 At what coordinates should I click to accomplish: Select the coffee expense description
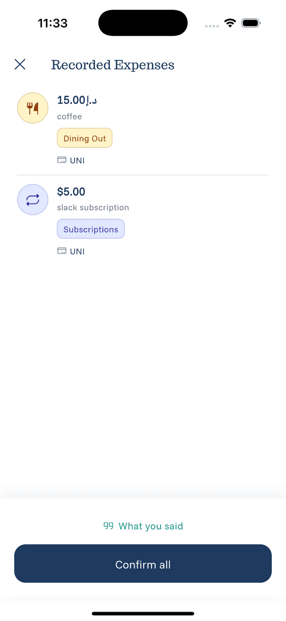point(69,116)
